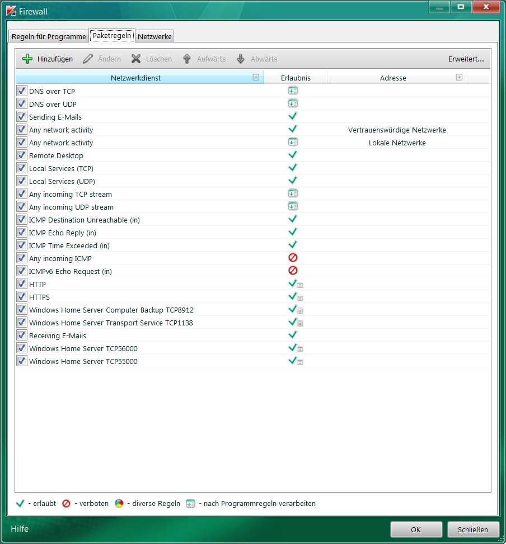The height and width of the screenshot is (544, 506).
Task: Select Any incoming ICMP rule name
Action: click(60, 258)
